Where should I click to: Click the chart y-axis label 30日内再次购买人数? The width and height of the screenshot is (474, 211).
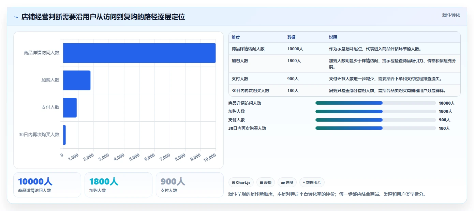coord(39,135)
